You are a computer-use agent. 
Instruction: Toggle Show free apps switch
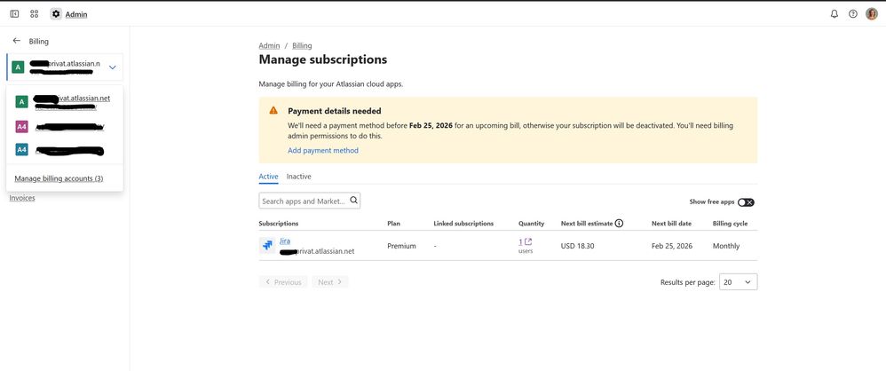[746, 202]
